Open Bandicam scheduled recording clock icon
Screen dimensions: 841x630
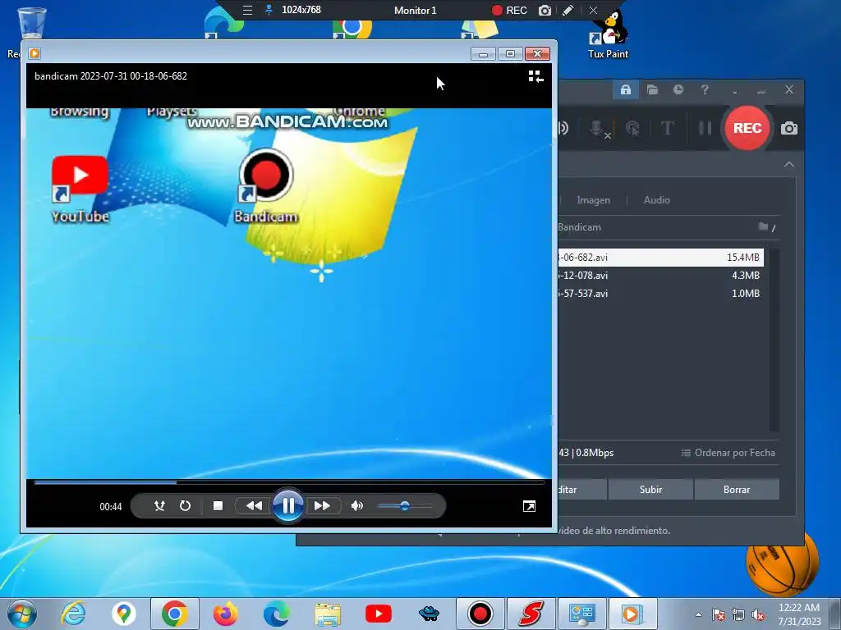click(678, 89)
